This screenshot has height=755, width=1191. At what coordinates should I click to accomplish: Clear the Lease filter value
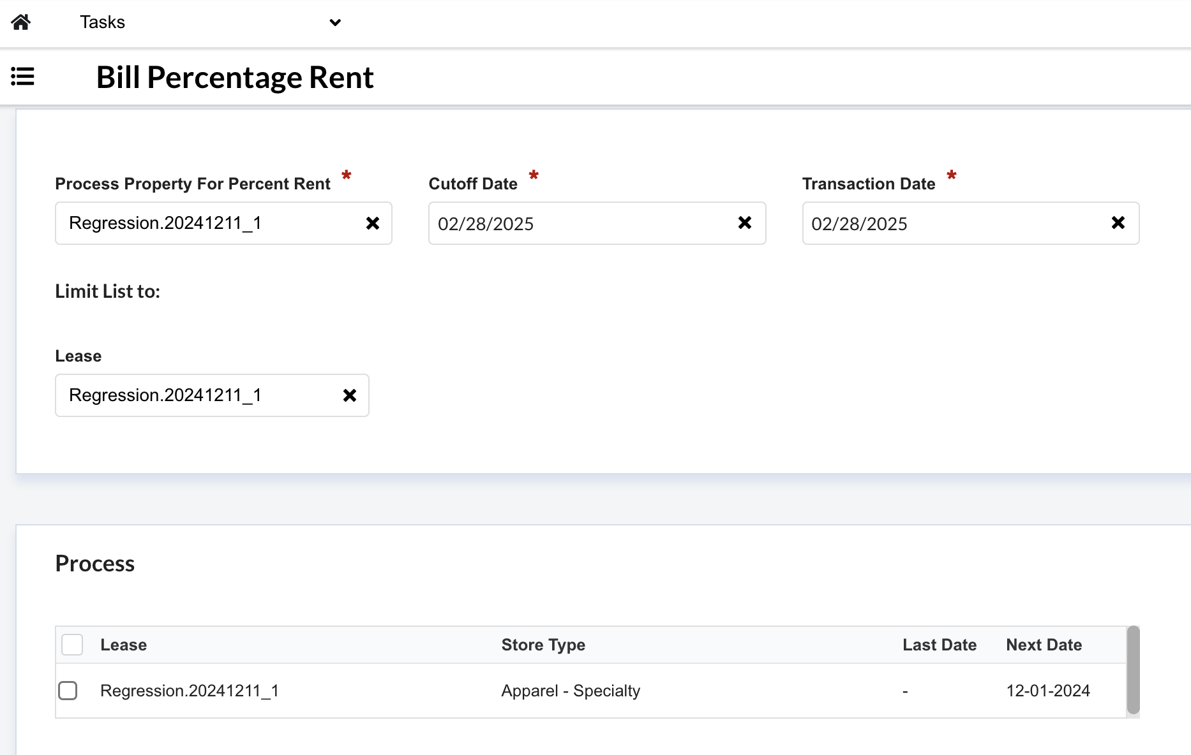(x=350, y=395)
